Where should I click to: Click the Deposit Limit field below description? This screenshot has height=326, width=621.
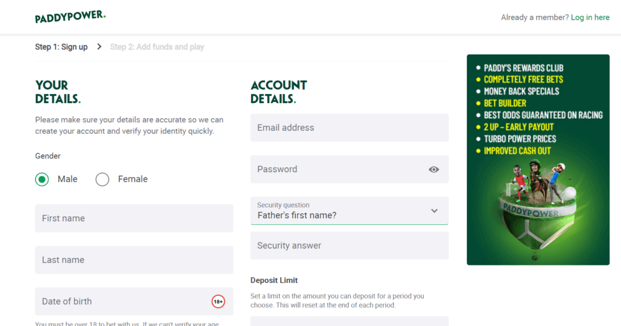[x=349, y=321]
